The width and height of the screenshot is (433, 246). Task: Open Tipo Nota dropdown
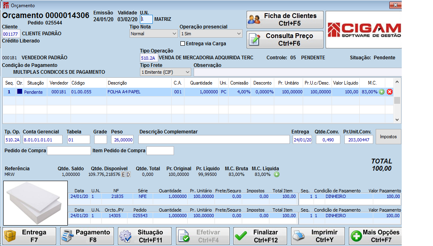pyautogui.click(x=154, y=34)
